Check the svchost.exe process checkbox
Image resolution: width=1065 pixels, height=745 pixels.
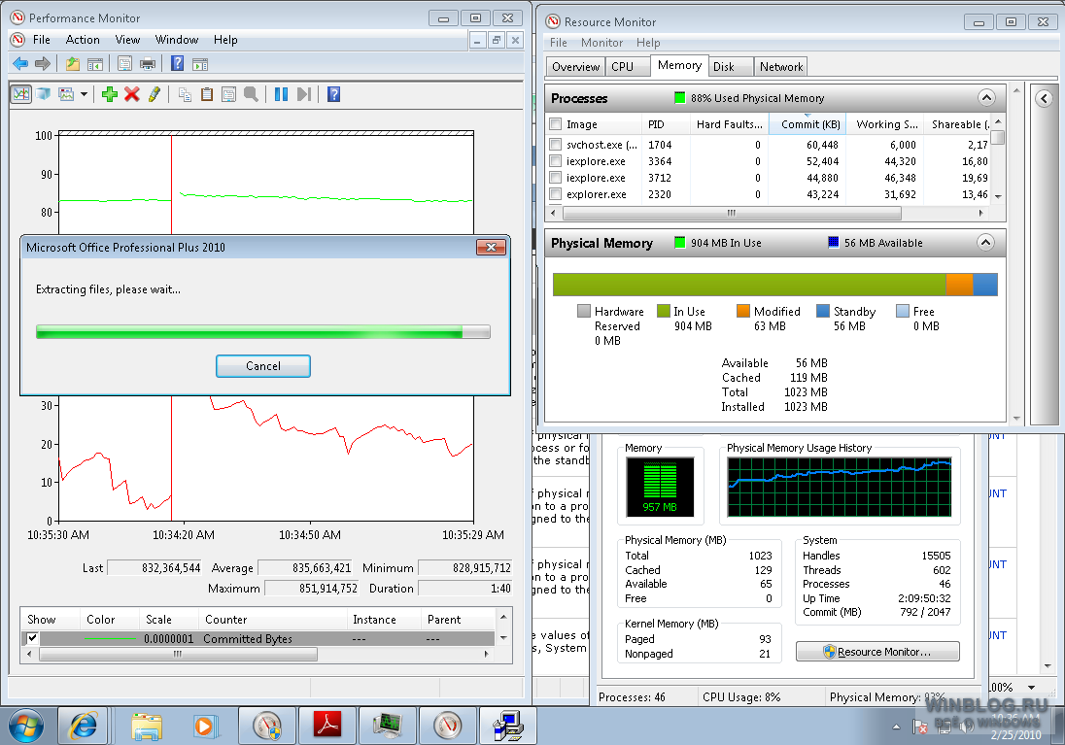pyautogui.click(x=556, y=145)
